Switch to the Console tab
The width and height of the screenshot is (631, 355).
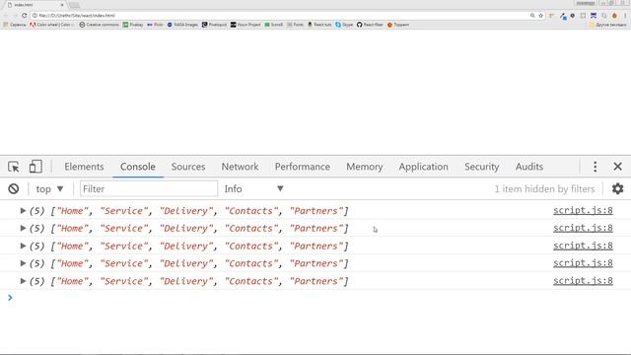click(x=138, y=167)
